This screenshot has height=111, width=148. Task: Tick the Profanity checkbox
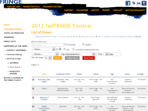65,45
